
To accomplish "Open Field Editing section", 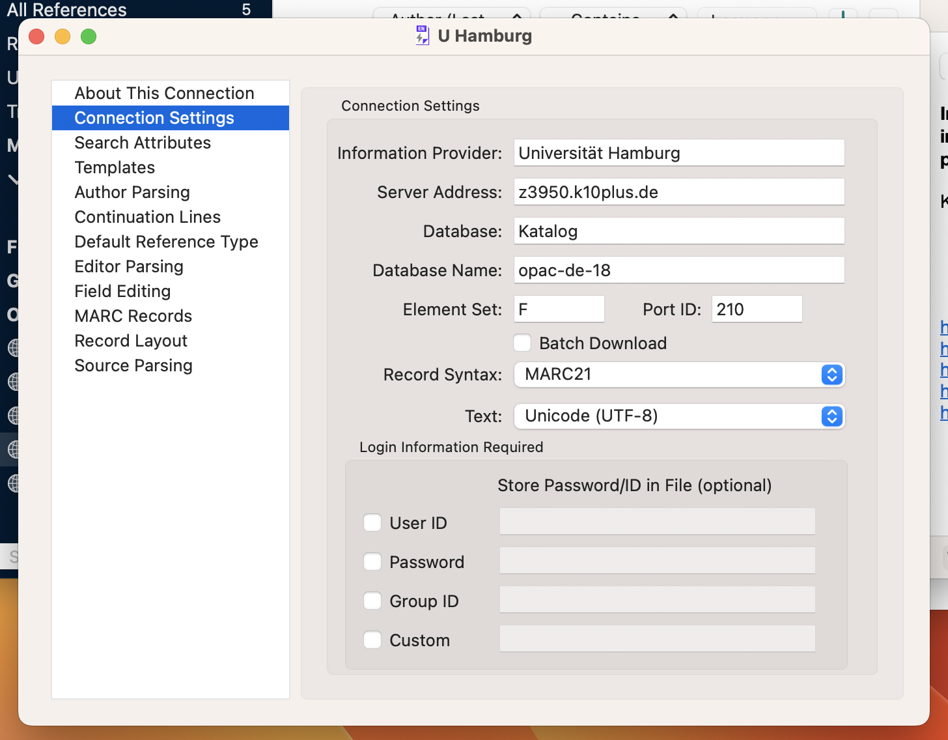I will click(171, 291).
